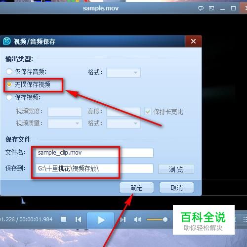
Task: Select the 仅保存音频 radio button
Action: pyautogui.click(x=9, y=72)
